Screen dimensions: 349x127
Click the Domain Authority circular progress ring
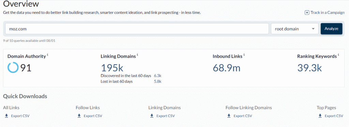pyautogui.click(x=13, y=68)
